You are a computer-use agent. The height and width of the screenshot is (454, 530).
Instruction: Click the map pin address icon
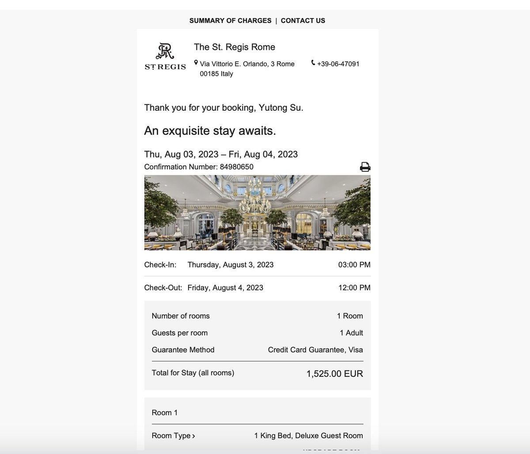coord(196,63)
